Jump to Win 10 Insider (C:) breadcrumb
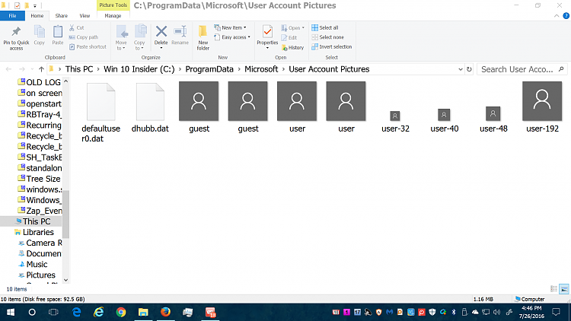 point(139,69)
